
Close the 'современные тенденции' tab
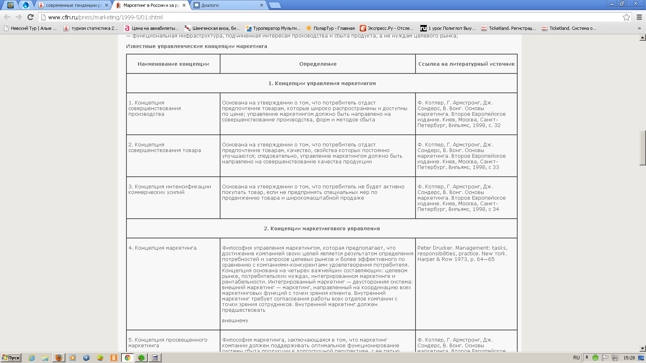(x=107, y=5)
